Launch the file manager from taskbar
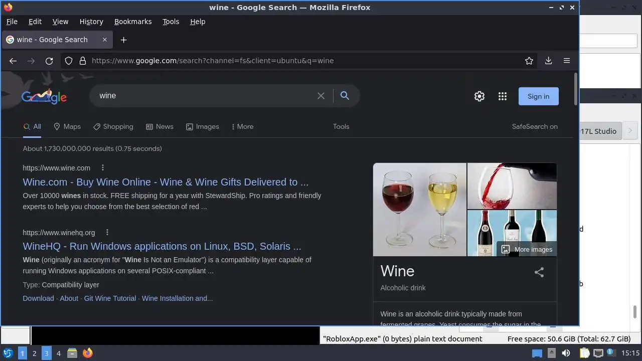642x361 pixels. 72,353
